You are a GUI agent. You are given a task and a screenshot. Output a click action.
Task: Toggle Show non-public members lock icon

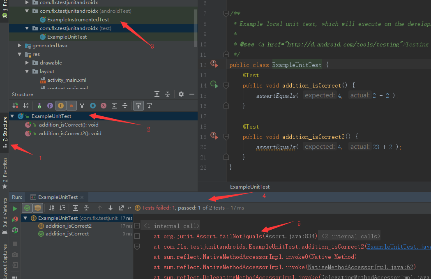point(71,106)
